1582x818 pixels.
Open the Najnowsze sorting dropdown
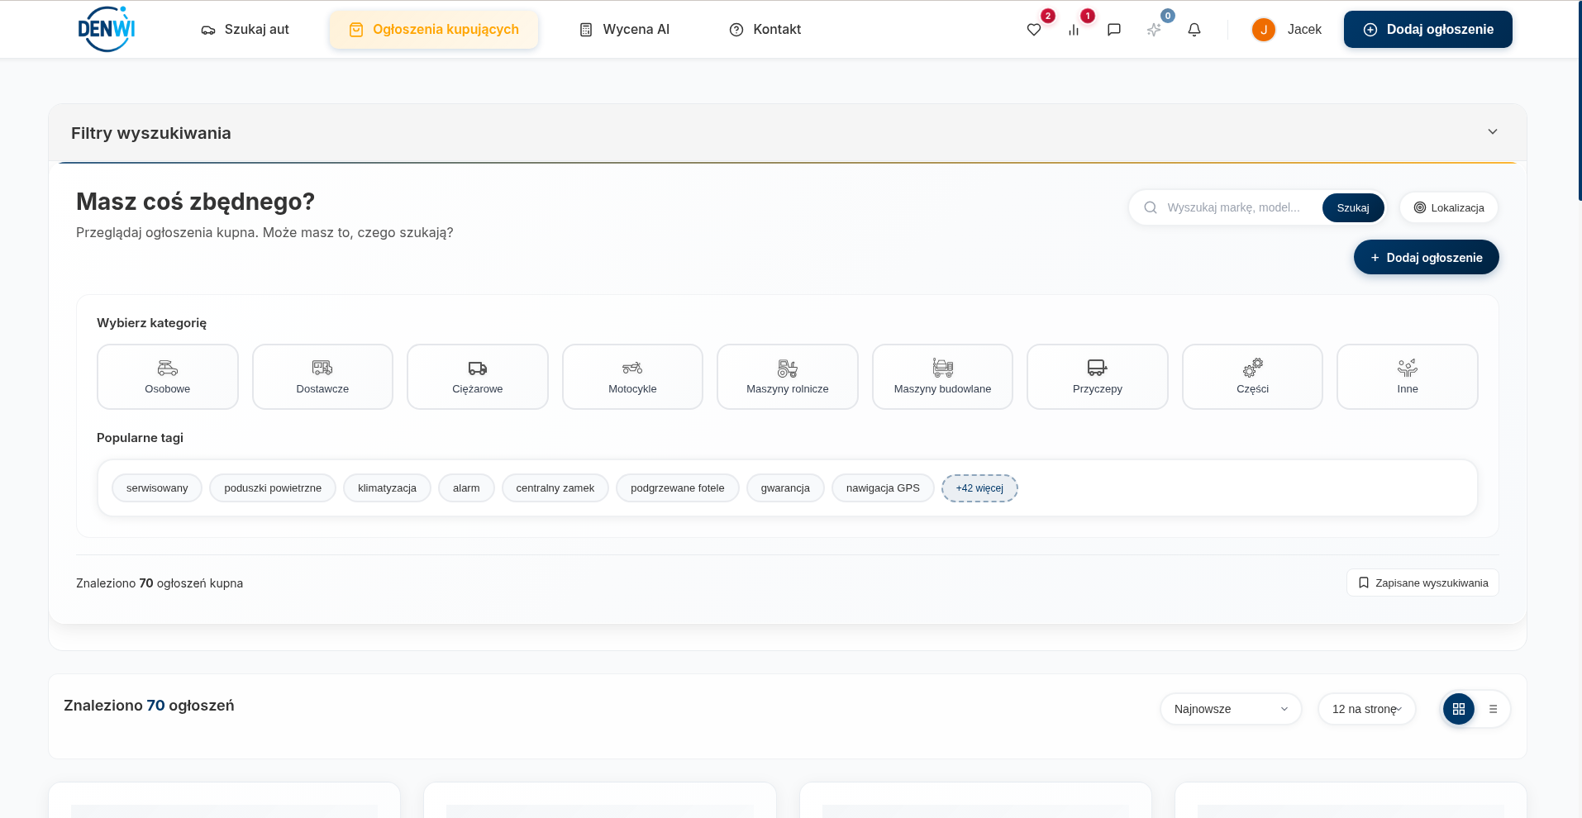click(x=1230, y=709)
